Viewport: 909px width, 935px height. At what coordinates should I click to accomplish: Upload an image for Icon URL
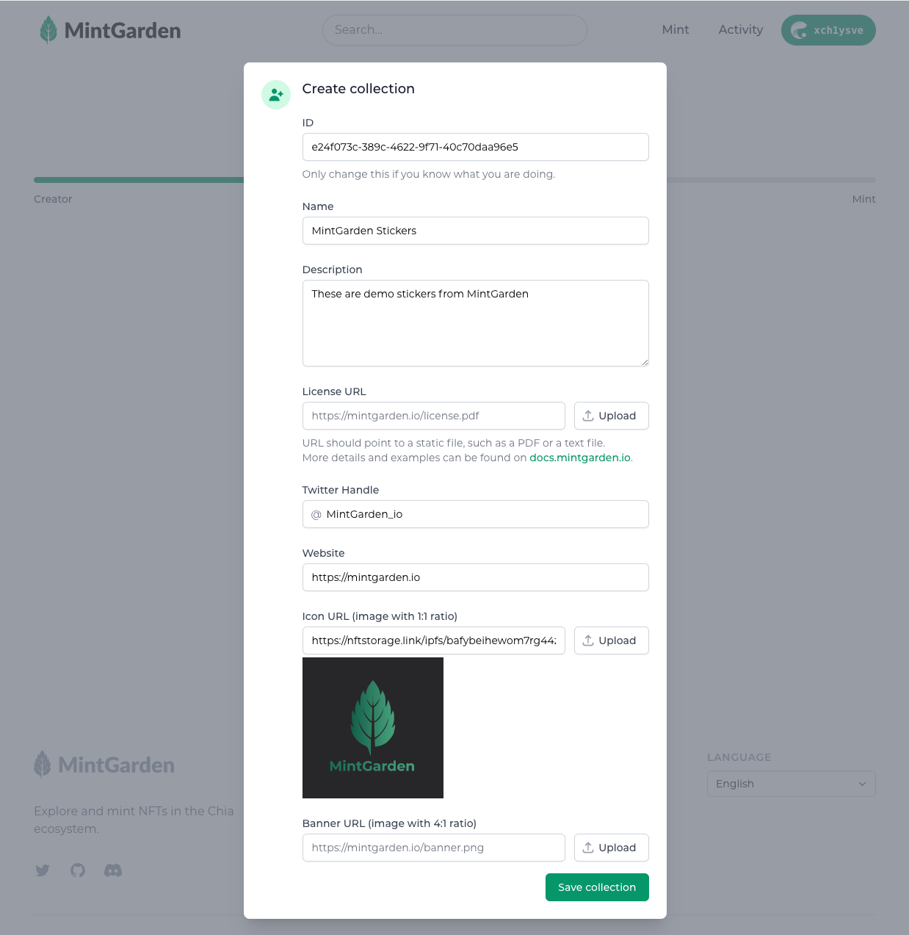[x=611, y=640]
